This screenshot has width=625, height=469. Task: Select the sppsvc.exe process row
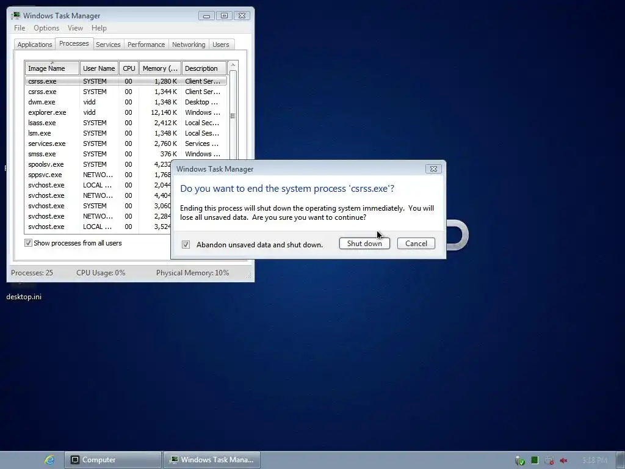pos(98,175)
